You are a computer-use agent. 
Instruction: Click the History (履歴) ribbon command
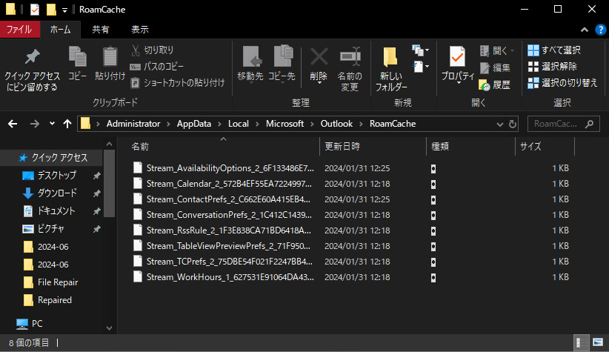pos(495,84)
